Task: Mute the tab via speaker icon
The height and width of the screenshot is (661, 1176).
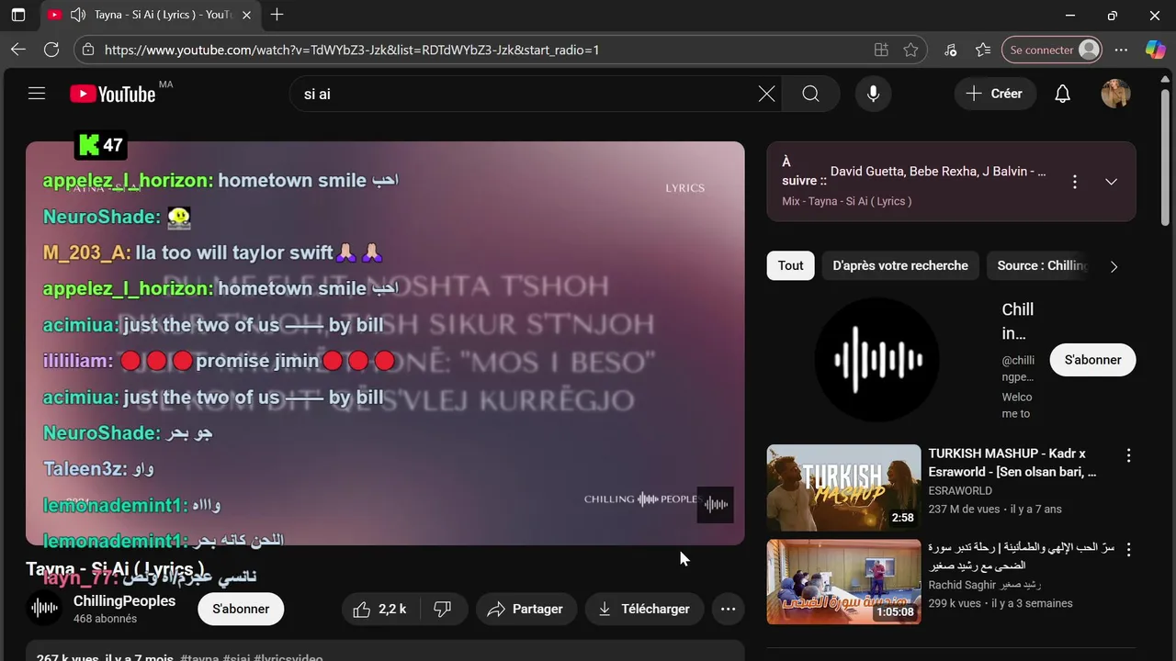Action: (x=78, y=15)
